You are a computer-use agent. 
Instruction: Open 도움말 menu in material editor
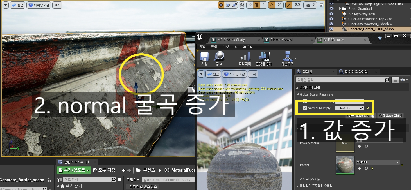248,47
